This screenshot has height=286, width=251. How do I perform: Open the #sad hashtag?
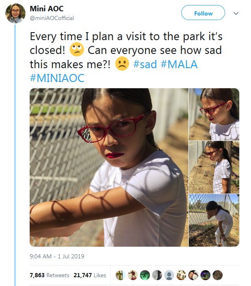(x=146, y=64)
